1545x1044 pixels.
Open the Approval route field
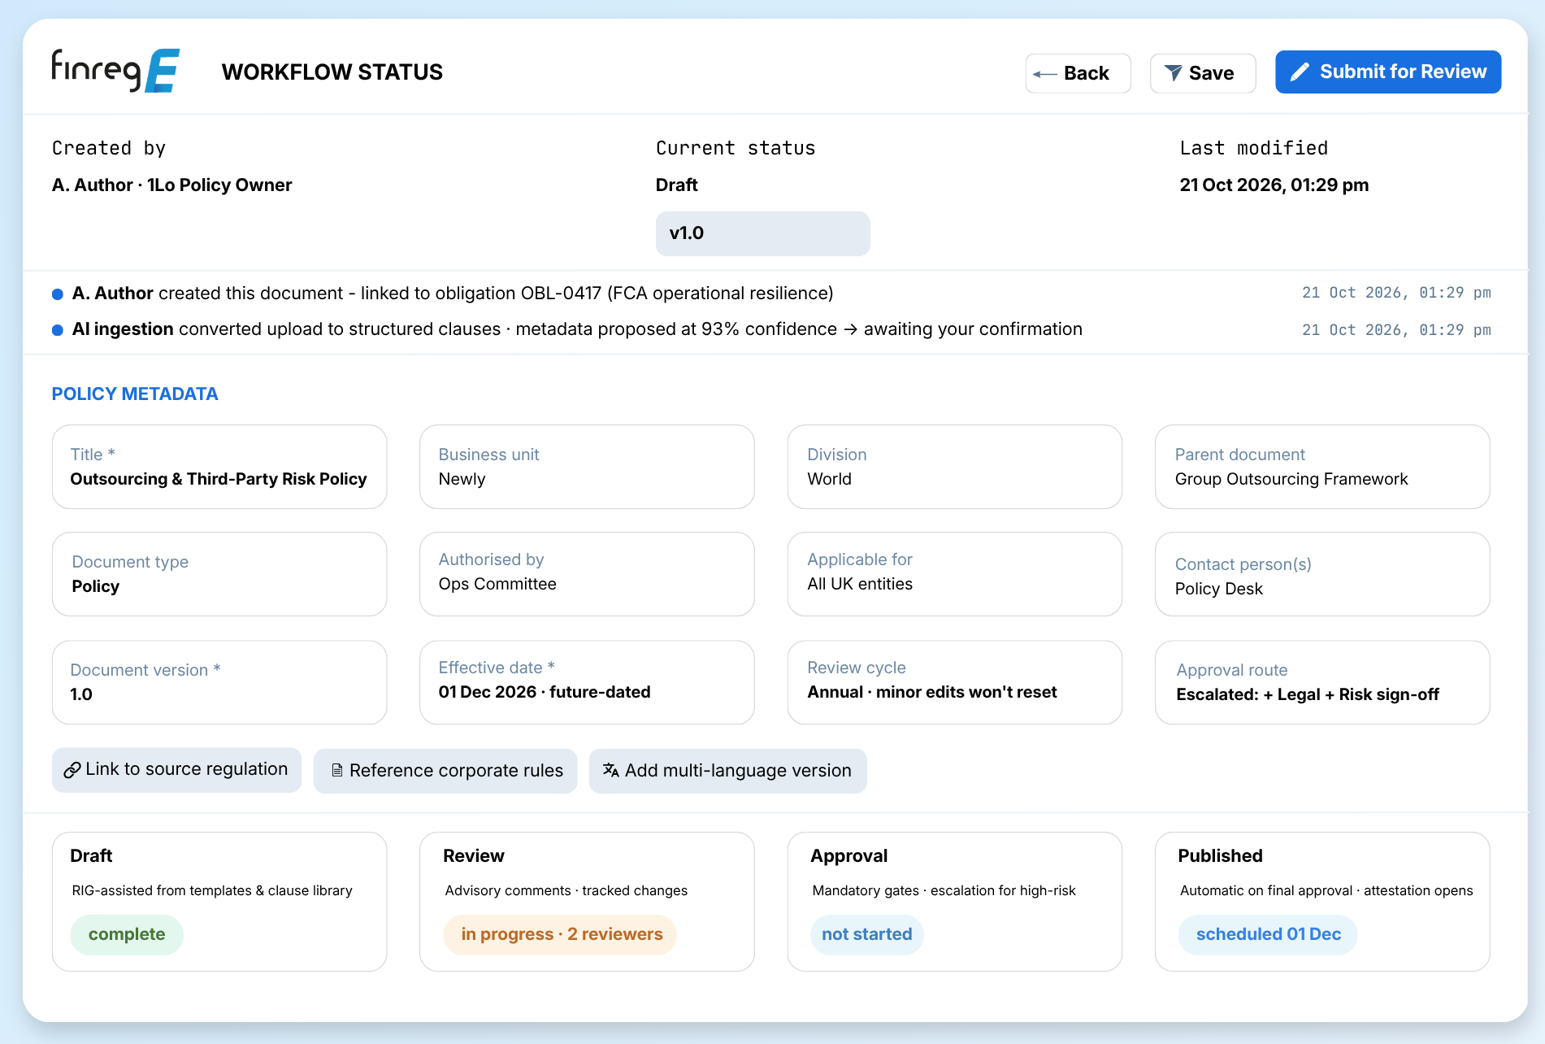pyautogui.click(x=1322, y=682)
